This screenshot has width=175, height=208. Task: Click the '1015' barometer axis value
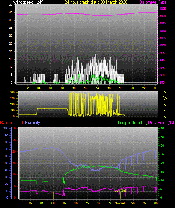(163, 23)
